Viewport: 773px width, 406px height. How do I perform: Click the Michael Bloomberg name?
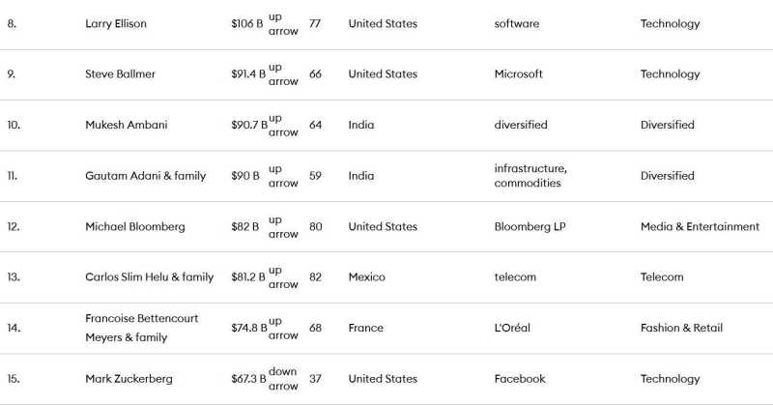(x=134, y=227)
